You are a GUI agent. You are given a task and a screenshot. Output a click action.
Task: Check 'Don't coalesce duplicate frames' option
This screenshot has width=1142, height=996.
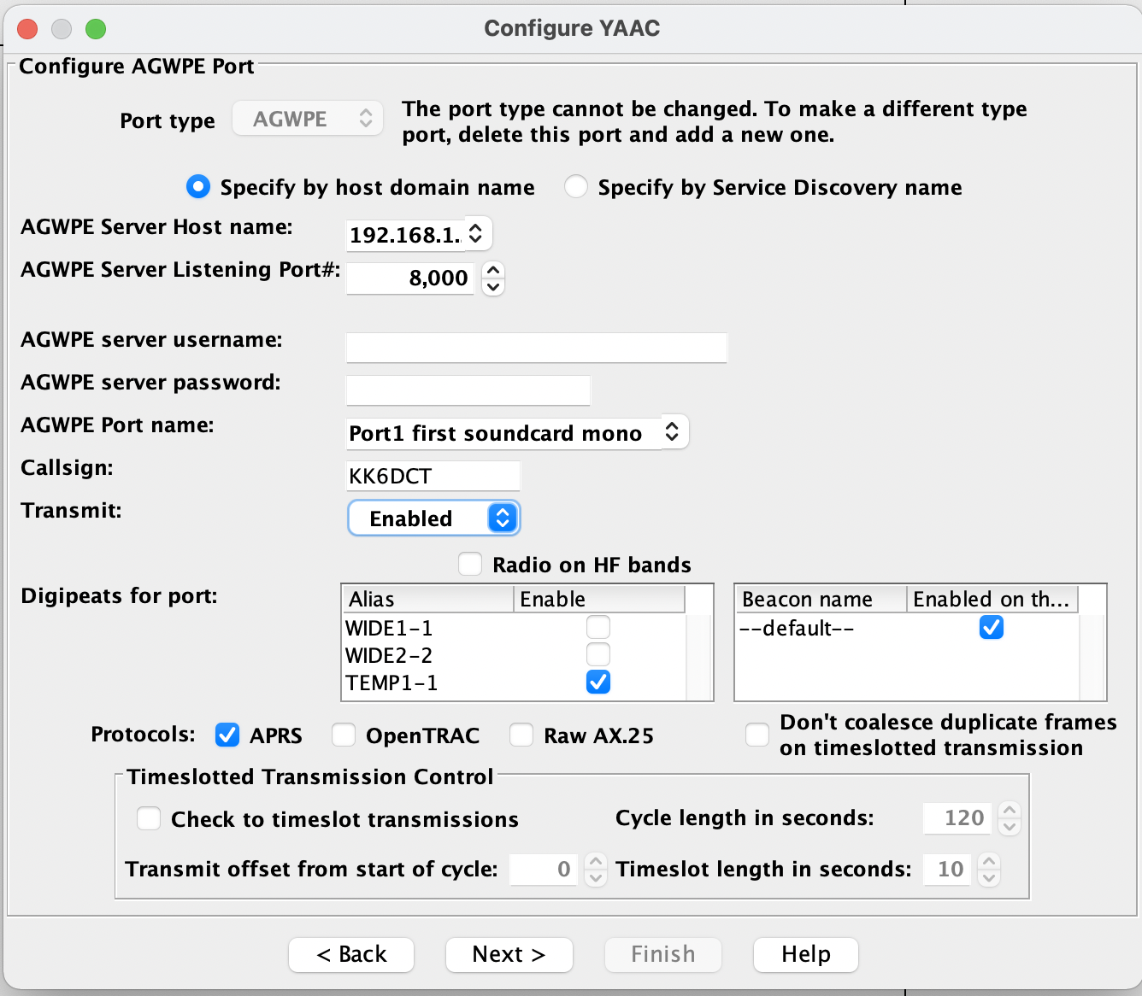click(x=756, y=735)
